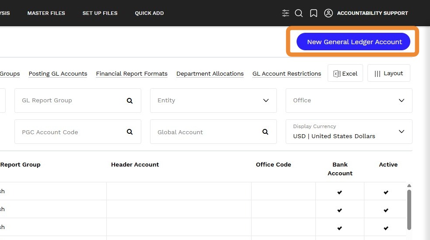Click search icon in Global Account field
Image resolution: width=430 pixels, height=240 pixels.
click(x=265, y=132)
